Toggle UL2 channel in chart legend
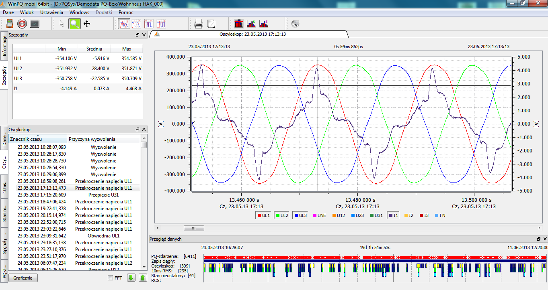Image resolution: width=548 pixels, height=290 pixels. click(282, 215)
